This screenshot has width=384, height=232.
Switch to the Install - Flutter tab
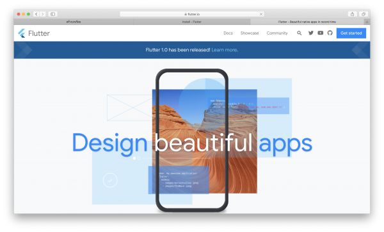[x=192, y=22]
